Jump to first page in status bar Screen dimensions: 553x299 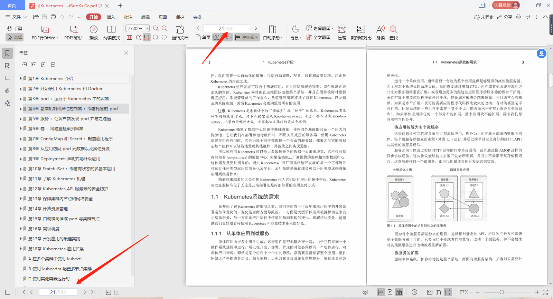point(23,292)
